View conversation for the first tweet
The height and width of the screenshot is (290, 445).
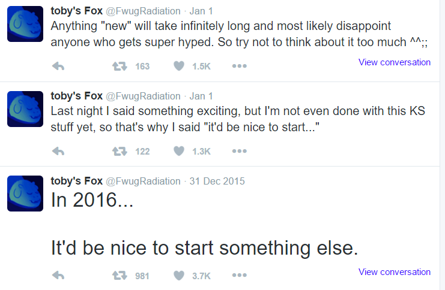pos(394,62)
